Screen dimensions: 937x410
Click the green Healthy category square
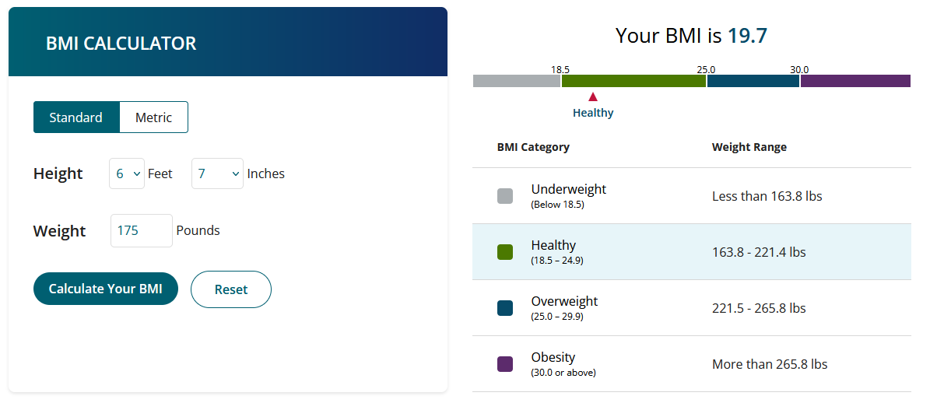click(x=505, y=252)
